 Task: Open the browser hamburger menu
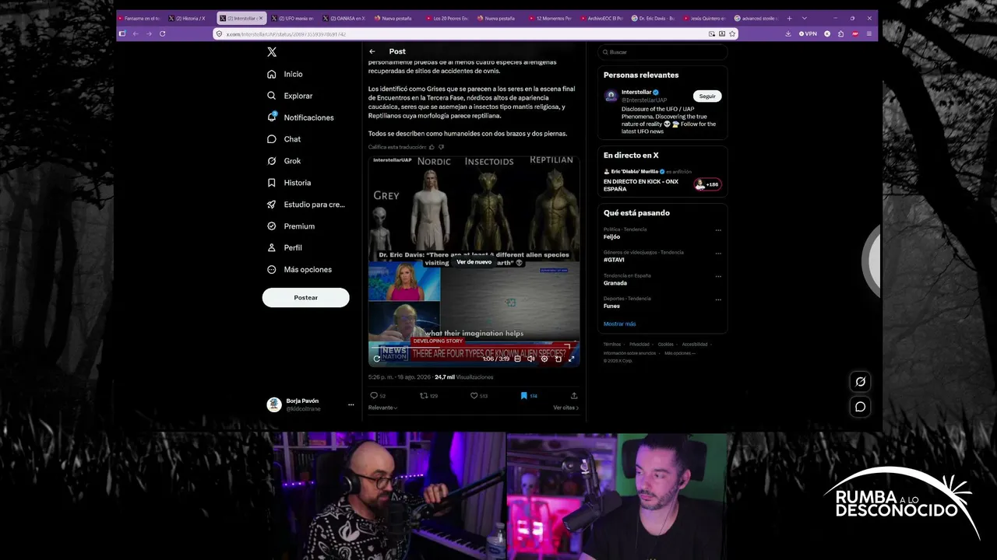[869, 33]
